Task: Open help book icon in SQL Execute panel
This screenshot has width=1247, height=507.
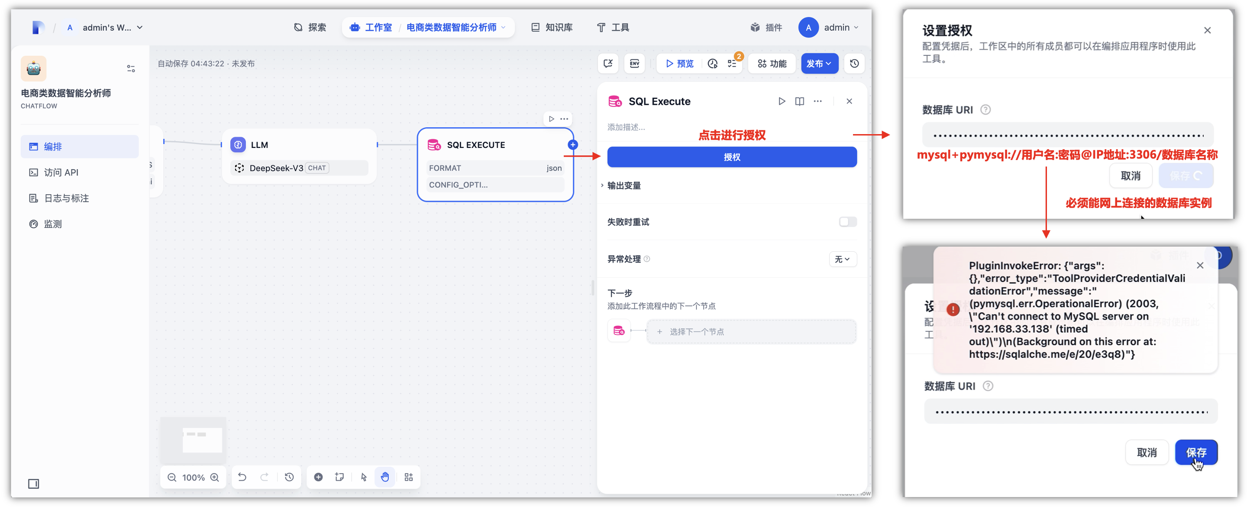Action: (799, 101)
